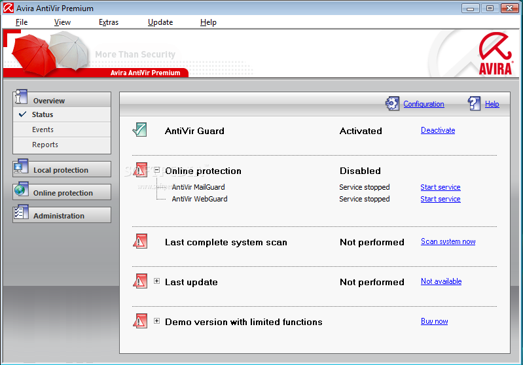Minimize the Avira window
This screenshot has width=523, height=365.
pyautogui.click(x=470, y=8)
